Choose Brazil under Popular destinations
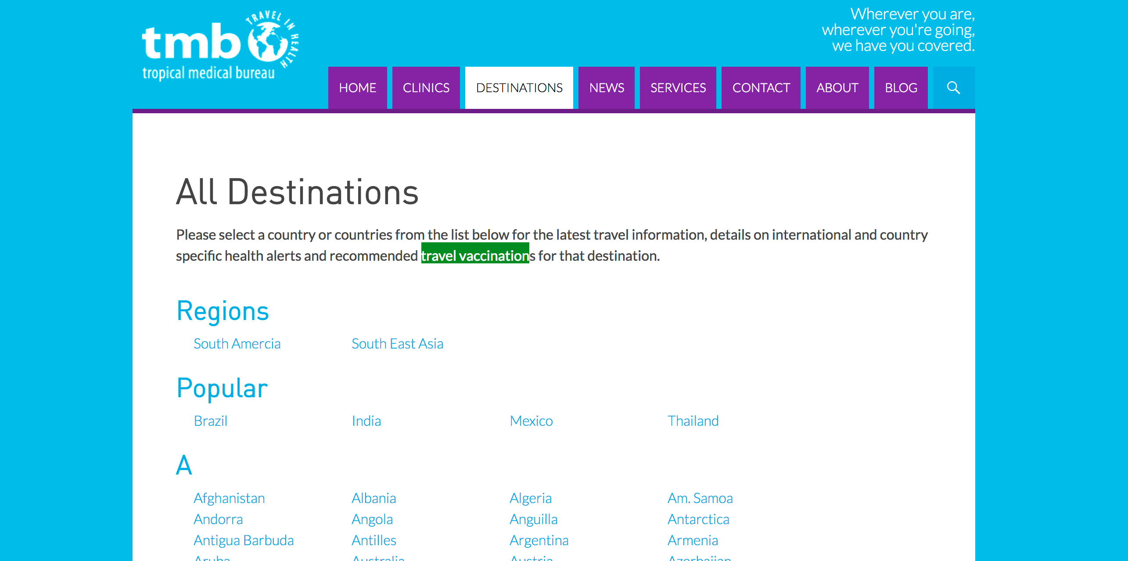Image resolution: width=1128 pixels, height=561 pixels. (210, 421)
